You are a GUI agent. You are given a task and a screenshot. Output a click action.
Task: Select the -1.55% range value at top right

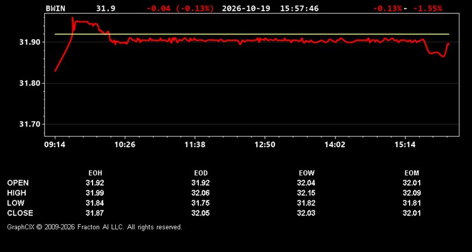pyautogui.click(x=427, y=8)
